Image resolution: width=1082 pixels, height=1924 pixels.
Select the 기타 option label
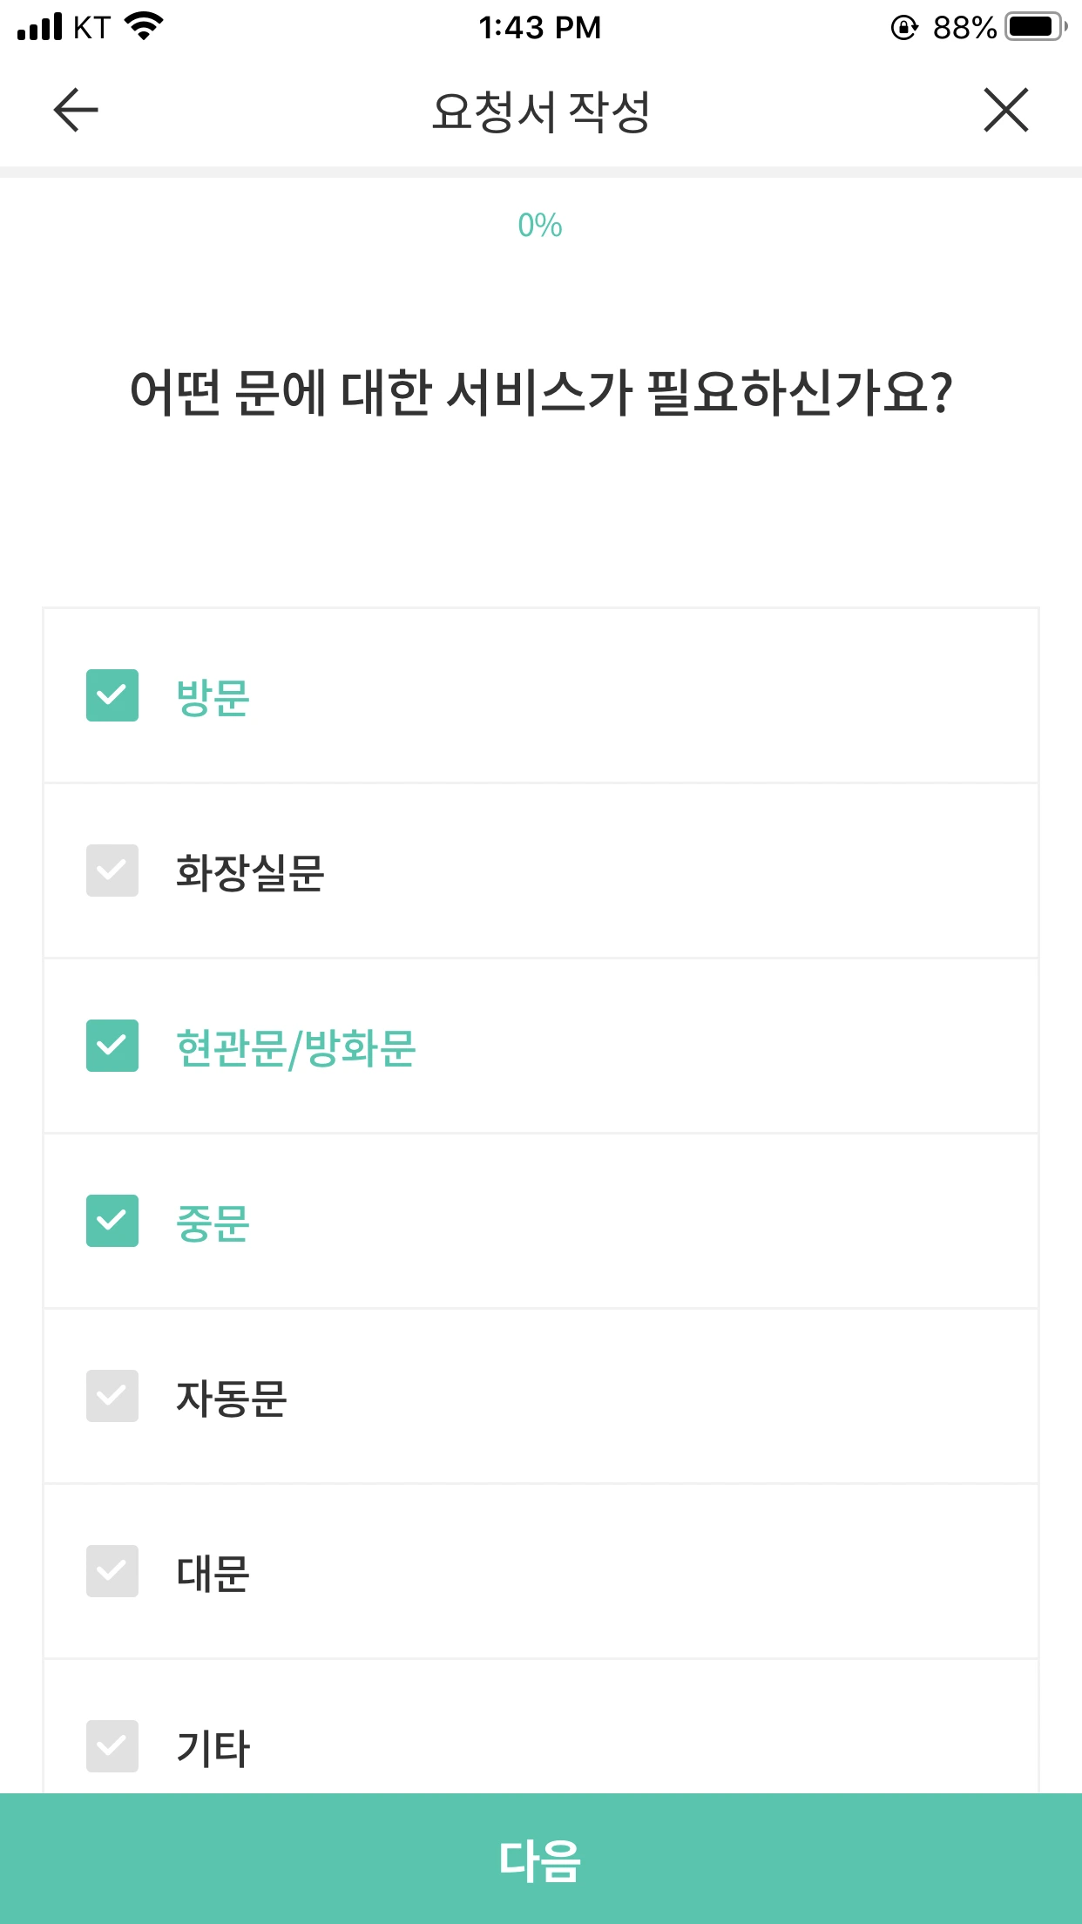coord(213,1748)
